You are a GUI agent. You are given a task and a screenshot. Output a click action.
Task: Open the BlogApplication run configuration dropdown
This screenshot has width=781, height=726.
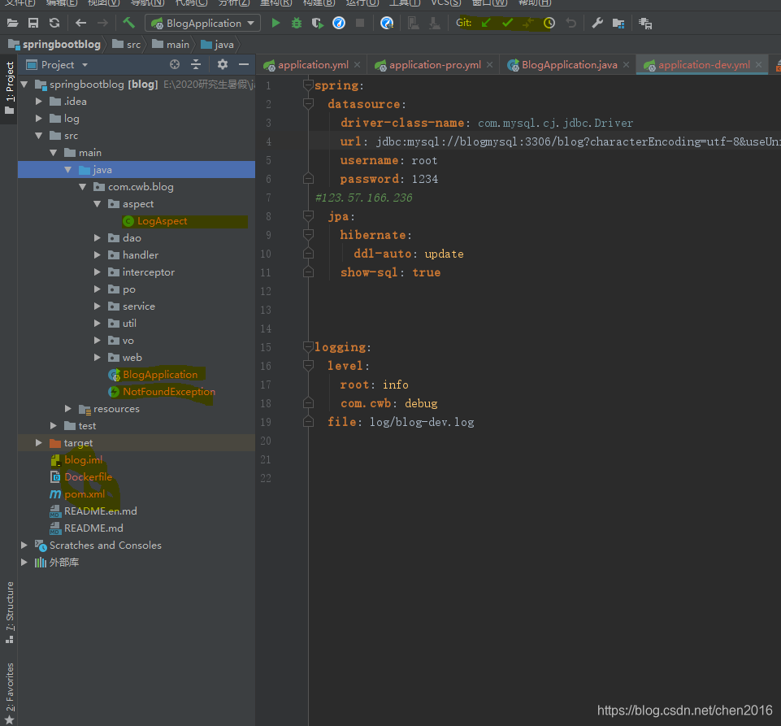[x=202, y=23]
